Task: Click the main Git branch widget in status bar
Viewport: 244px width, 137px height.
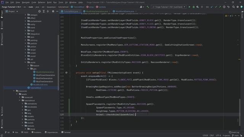Action: coord(235,135)
